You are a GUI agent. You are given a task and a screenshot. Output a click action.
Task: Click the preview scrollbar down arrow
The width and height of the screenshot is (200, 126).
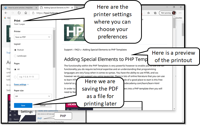(x=174, y=109)
